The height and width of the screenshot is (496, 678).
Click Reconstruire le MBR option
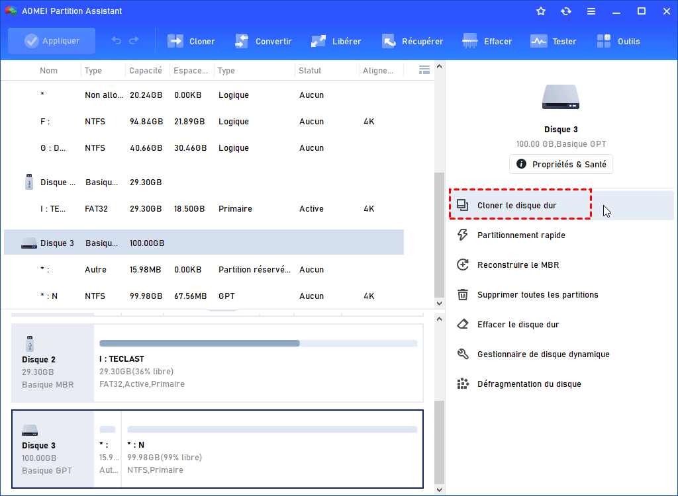(x=561, y=265)
